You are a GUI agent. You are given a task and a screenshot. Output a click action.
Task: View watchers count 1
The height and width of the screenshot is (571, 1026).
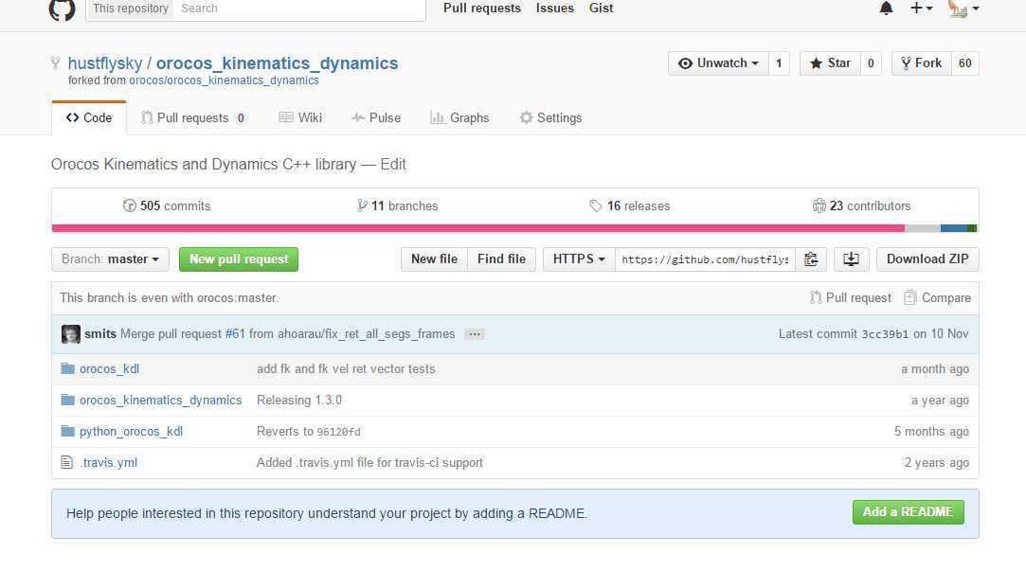click(x=779, y=63)
